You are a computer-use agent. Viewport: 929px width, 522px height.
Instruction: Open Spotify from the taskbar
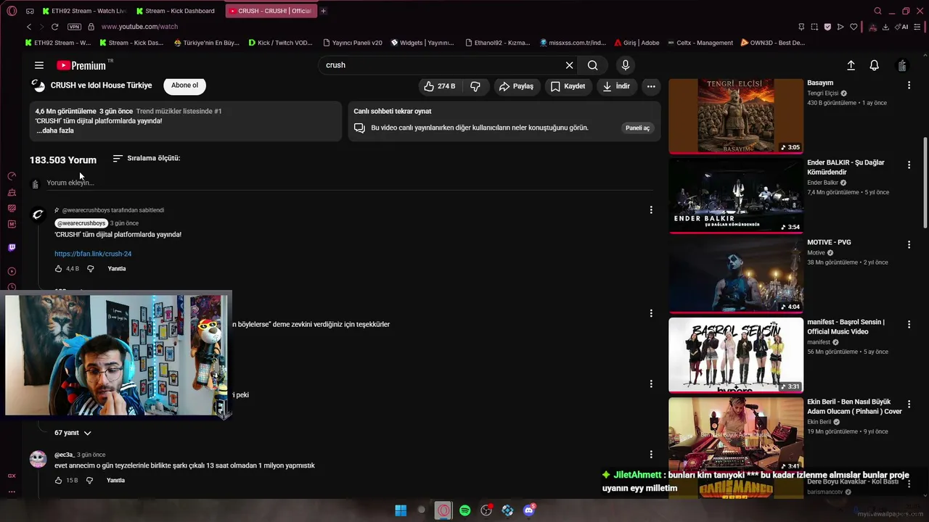465,510
